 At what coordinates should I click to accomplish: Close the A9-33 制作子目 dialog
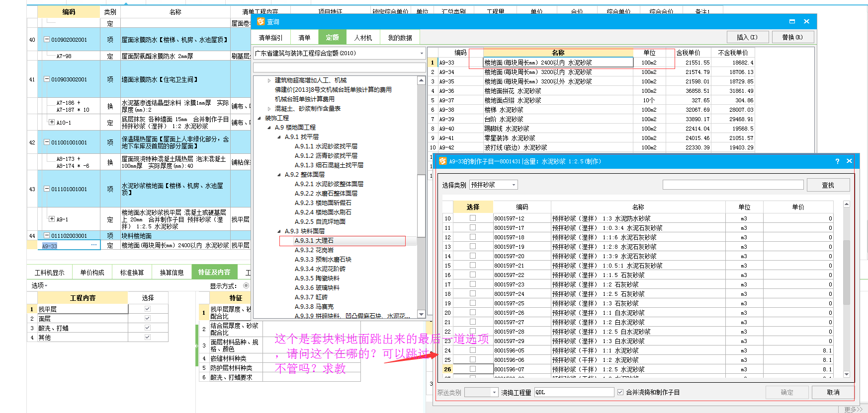(x=849, y=161)
